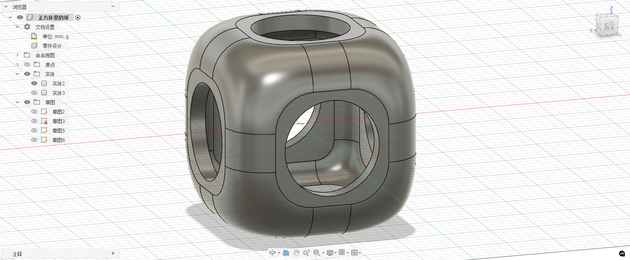Click the 文档设置 gear icon
630x260 pixels.
(27, 27)
